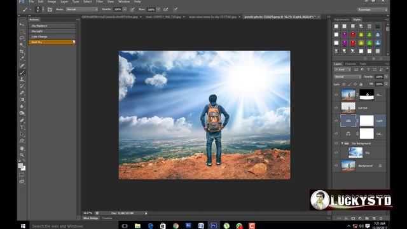Switch to the Paths tab
Image resolution: width=407 pixels, height=229 pixels.
click(x=363, y=64)
